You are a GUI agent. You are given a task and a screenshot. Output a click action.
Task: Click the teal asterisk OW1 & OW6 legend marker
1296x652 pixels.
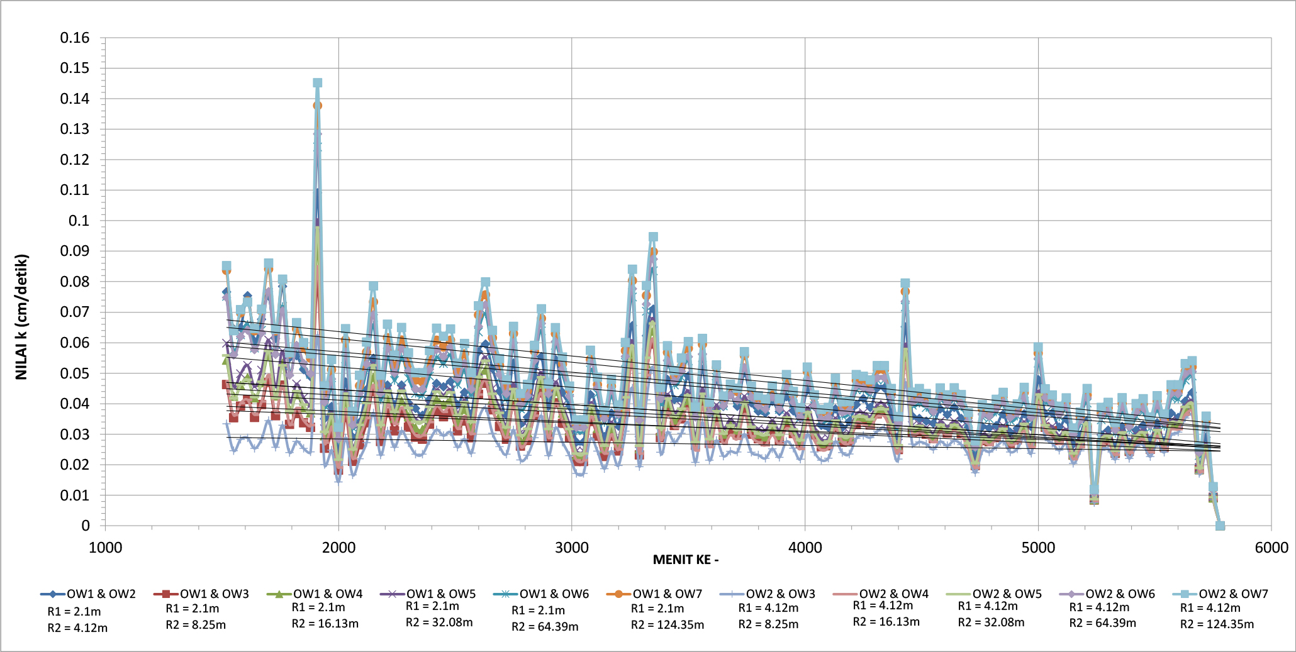(506, 594)
